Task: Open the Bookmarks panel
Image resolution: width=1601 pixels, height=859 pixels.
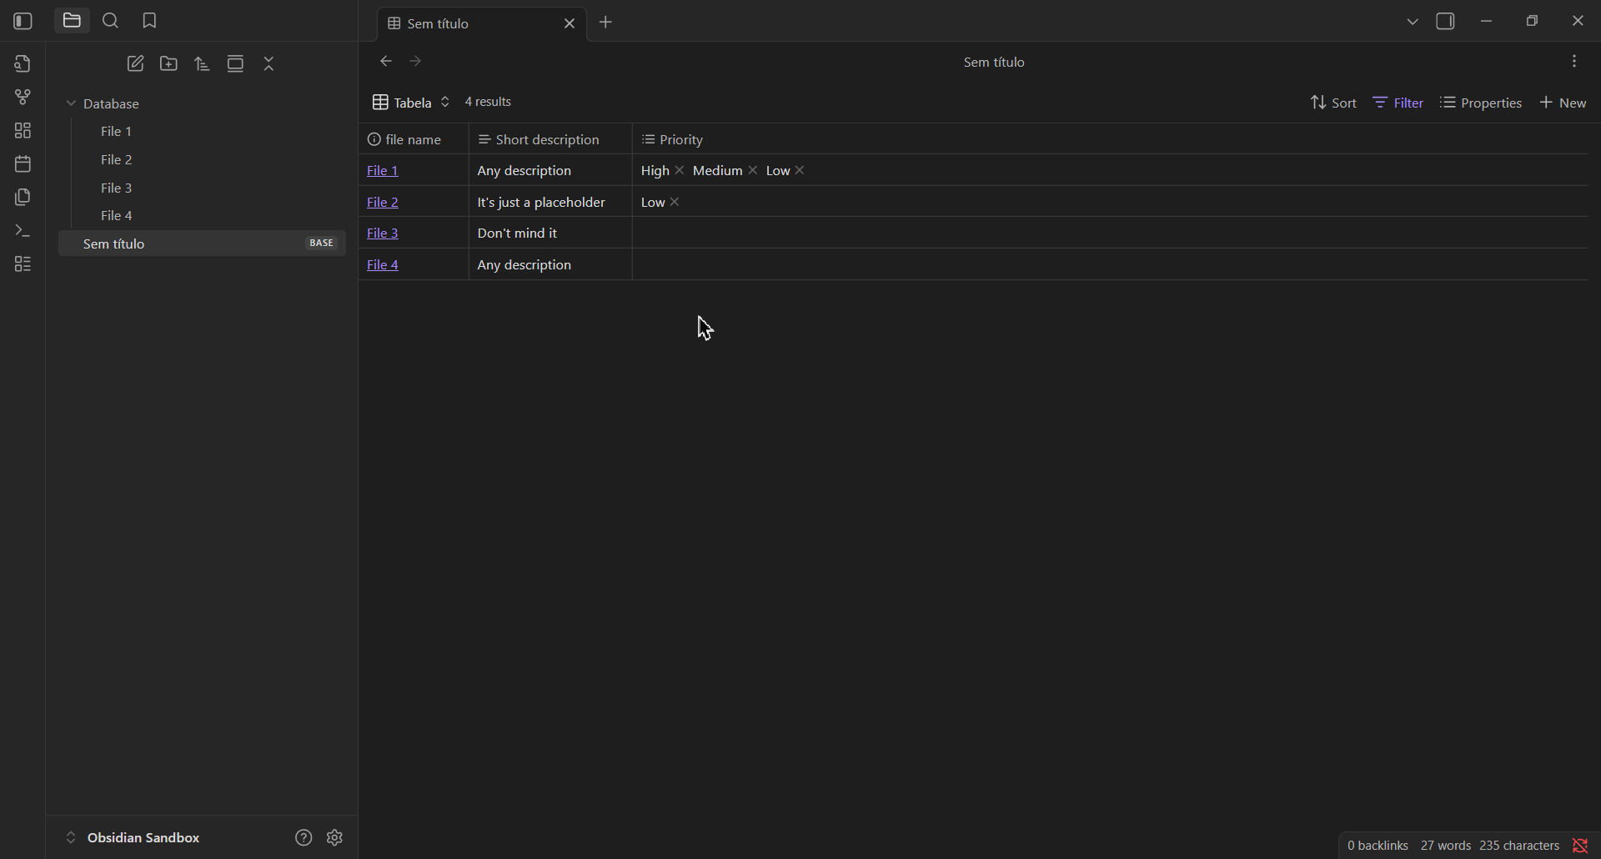Action: (x=149, y=20)
